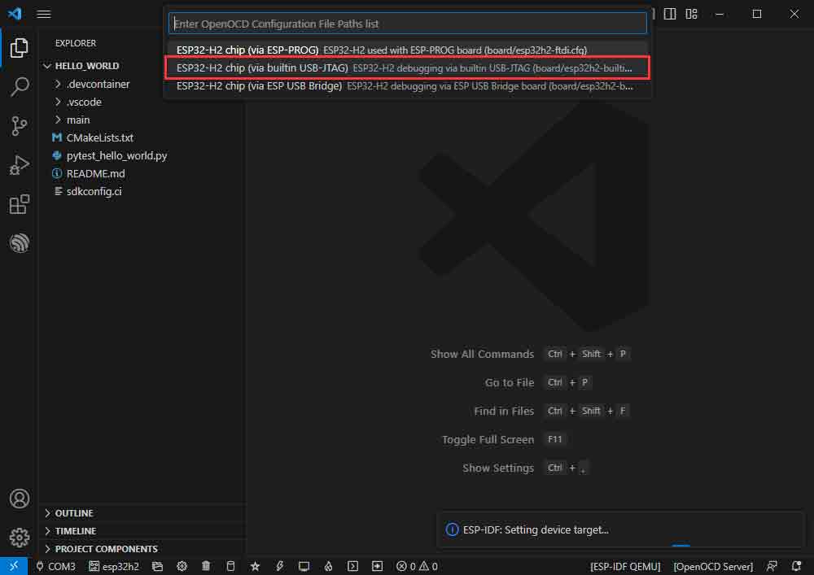Select ESP32-H2 chip (via ESP USB Bridge) option
814x575 pixels.
(x=408, y=86)
